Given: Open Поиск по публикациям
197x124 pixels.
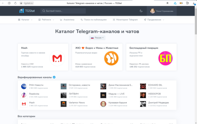Looking at the screenshot, I should click(x=94, y=20).
